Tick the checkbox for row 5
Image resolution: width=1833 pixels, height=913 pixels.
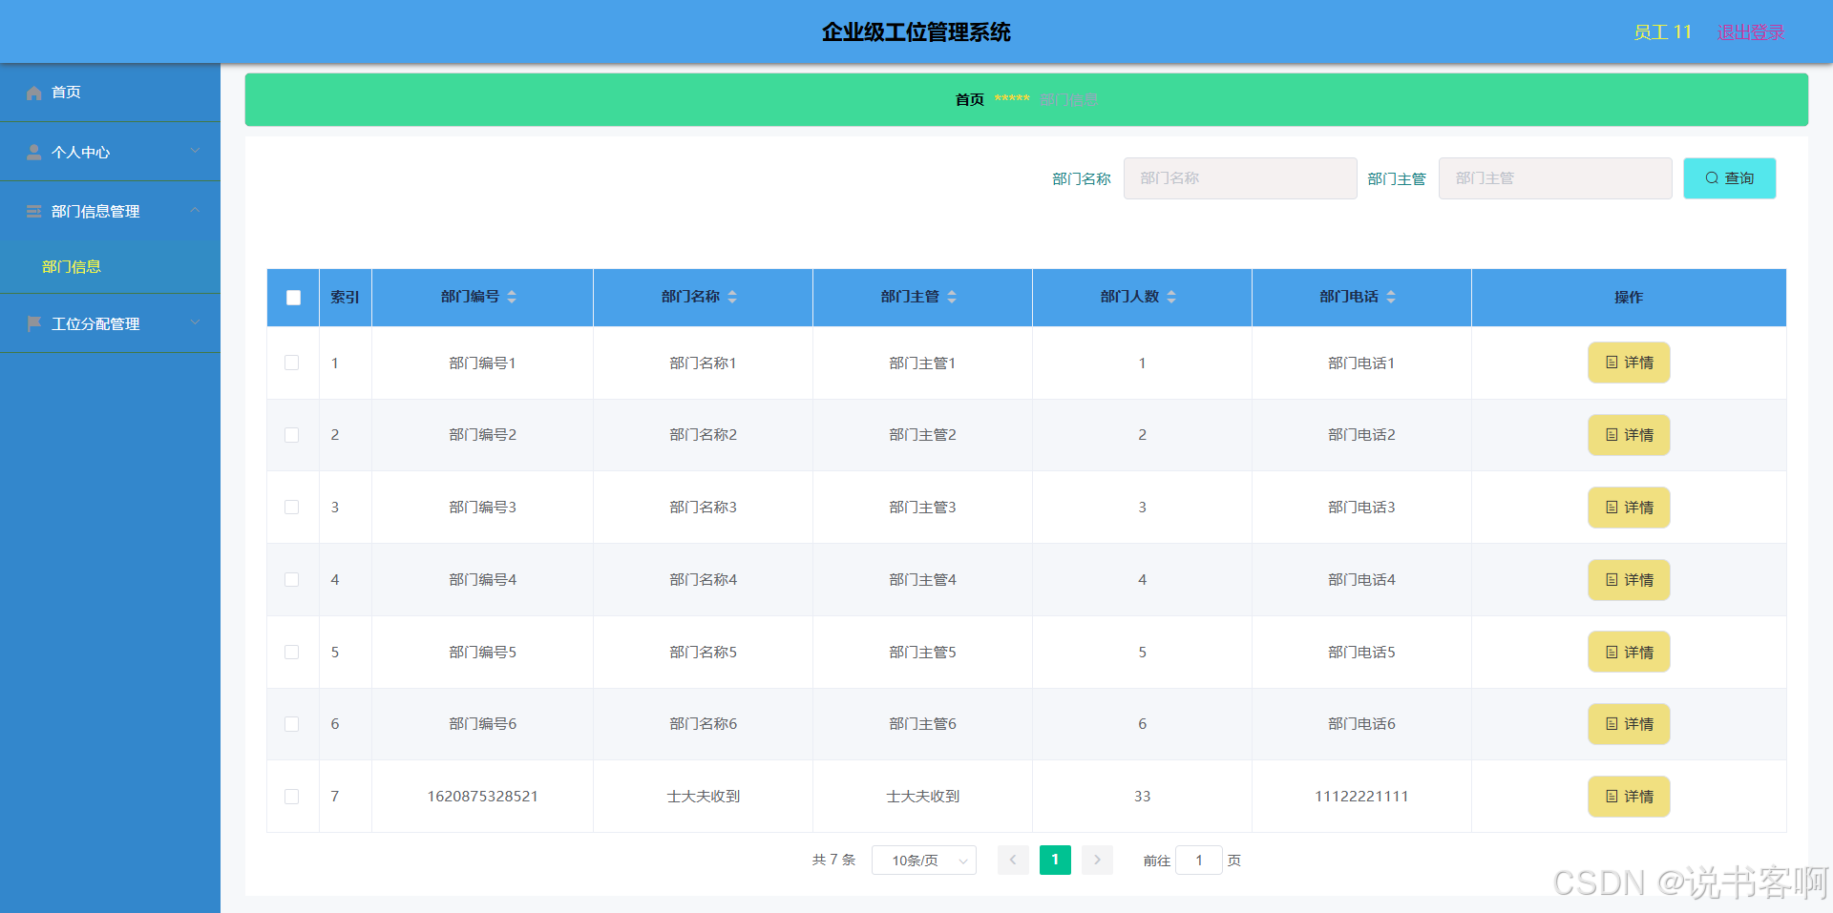point(292,653)
